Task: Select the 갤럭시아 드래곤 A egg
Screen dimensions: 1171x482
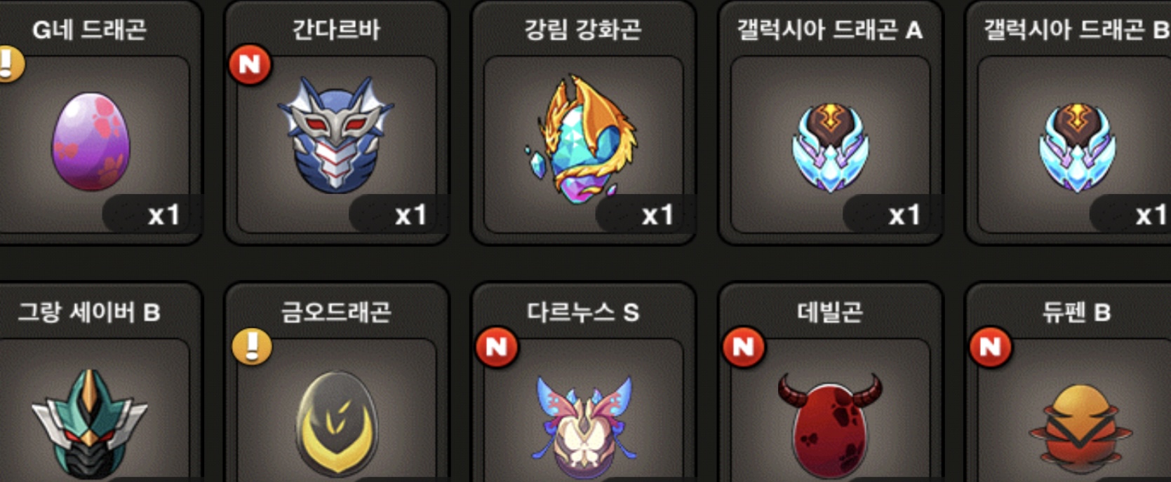Action: (x=830, y=148)
